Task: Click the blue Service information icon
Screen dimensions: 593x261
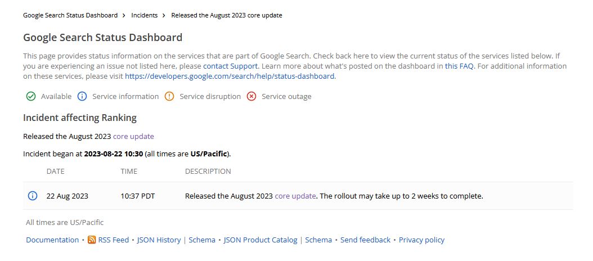Action: (x=82, y=96)
